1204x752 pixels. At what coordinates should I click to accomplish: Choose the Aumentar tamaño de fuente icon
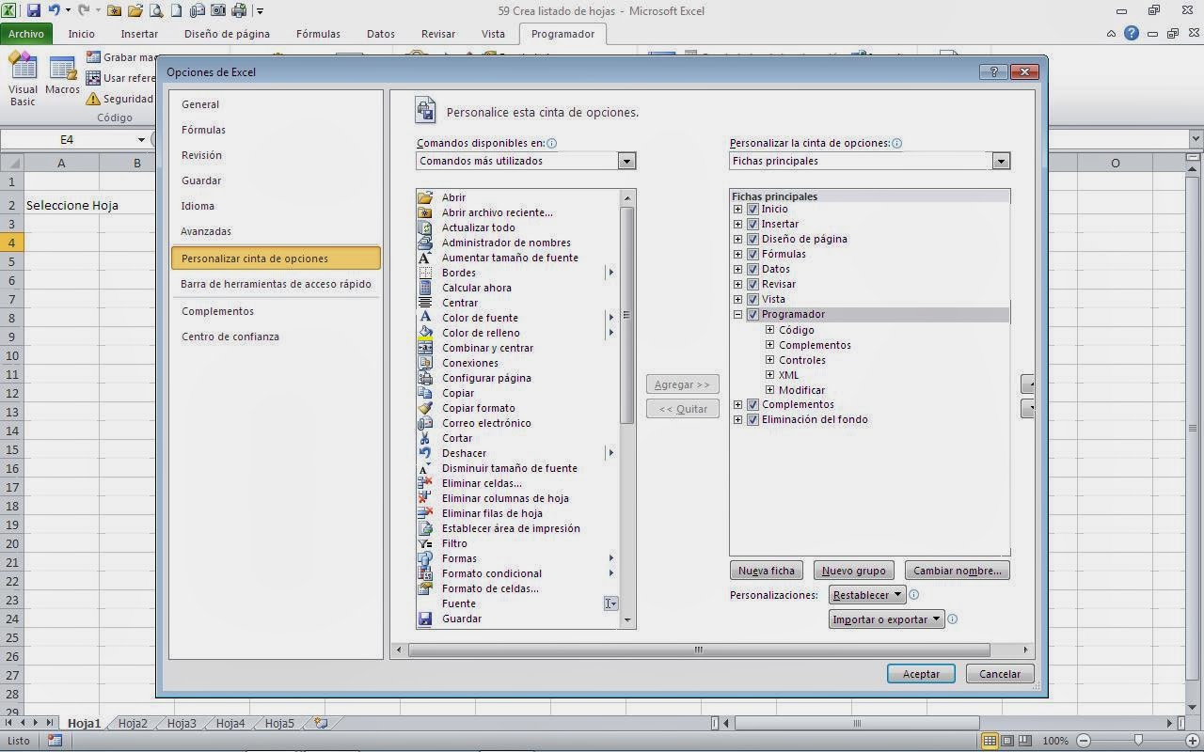point(425,258)
